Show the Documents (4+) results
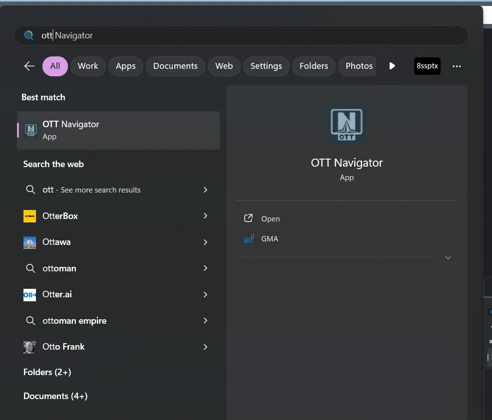492x420 pixels. pos(55,396)
